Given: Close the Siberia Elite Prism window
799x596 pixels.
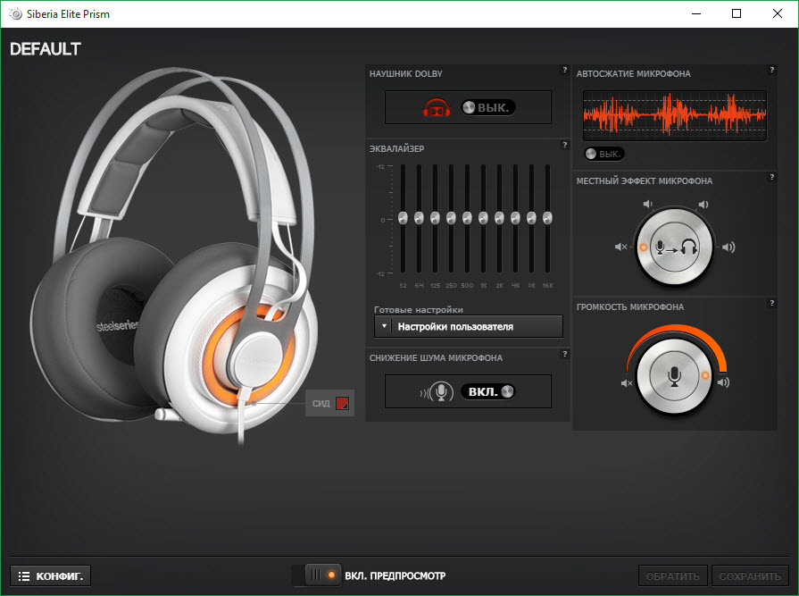Looking at the screenshot, I should [x=777, y=13].
